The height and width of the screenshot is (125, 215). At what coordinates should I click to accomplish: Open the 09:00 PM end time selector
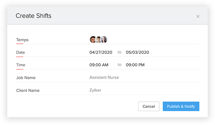pos(135,65)
